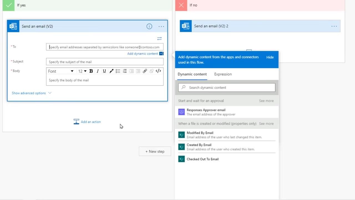Screen dimensions: 355x200
Task: Insert a bulleted list in Body
Action: (x=118, y=71)
